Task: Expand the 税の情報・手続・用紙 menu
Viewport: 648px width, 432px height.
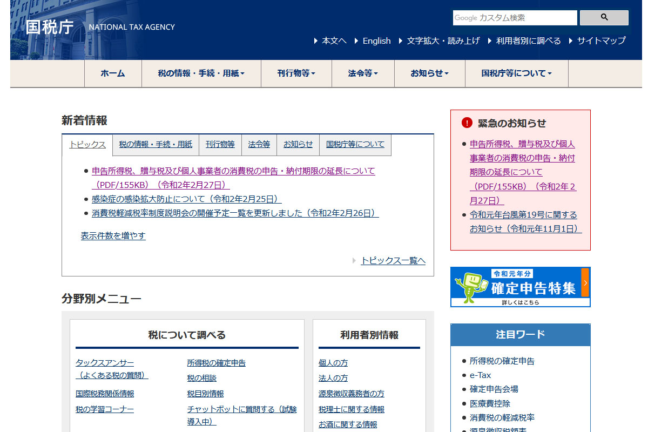Action: [x=201, y=73]
